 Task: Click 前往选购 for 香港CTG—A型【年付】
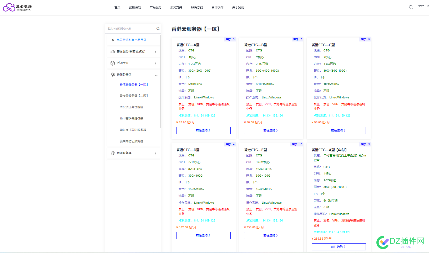tap(339, 247)
